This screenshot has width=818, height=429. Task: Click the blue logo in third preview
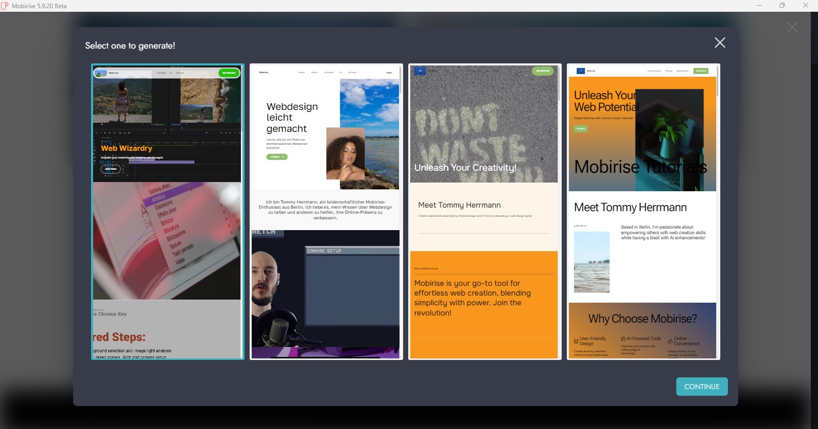pos(420,71)
